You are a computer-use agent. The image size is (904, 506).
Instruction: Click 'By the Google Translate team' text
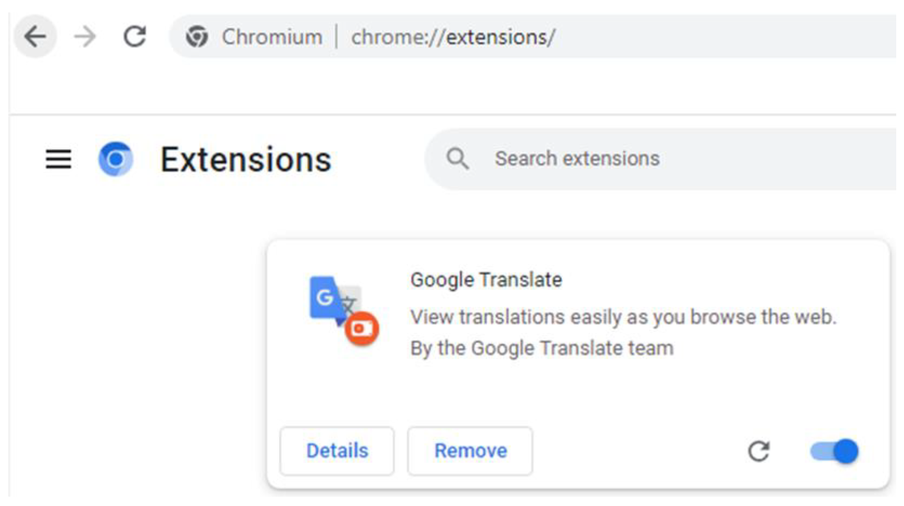click(542, 348)
